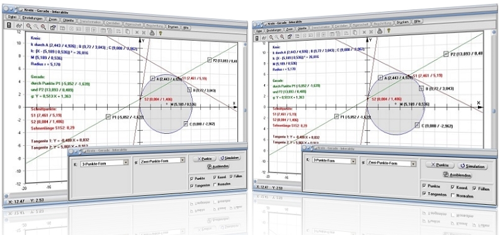Click binoculars icon in left window toolbar

tap(18, 26)
